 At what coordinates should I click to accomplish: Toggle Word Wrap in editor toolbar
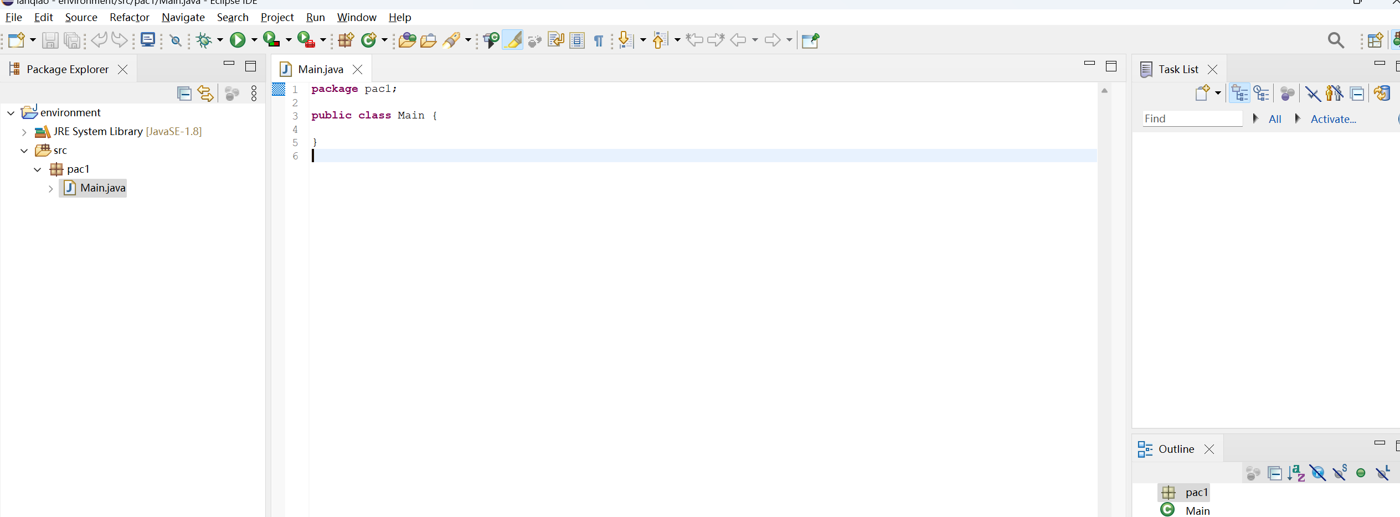(555, 40)
